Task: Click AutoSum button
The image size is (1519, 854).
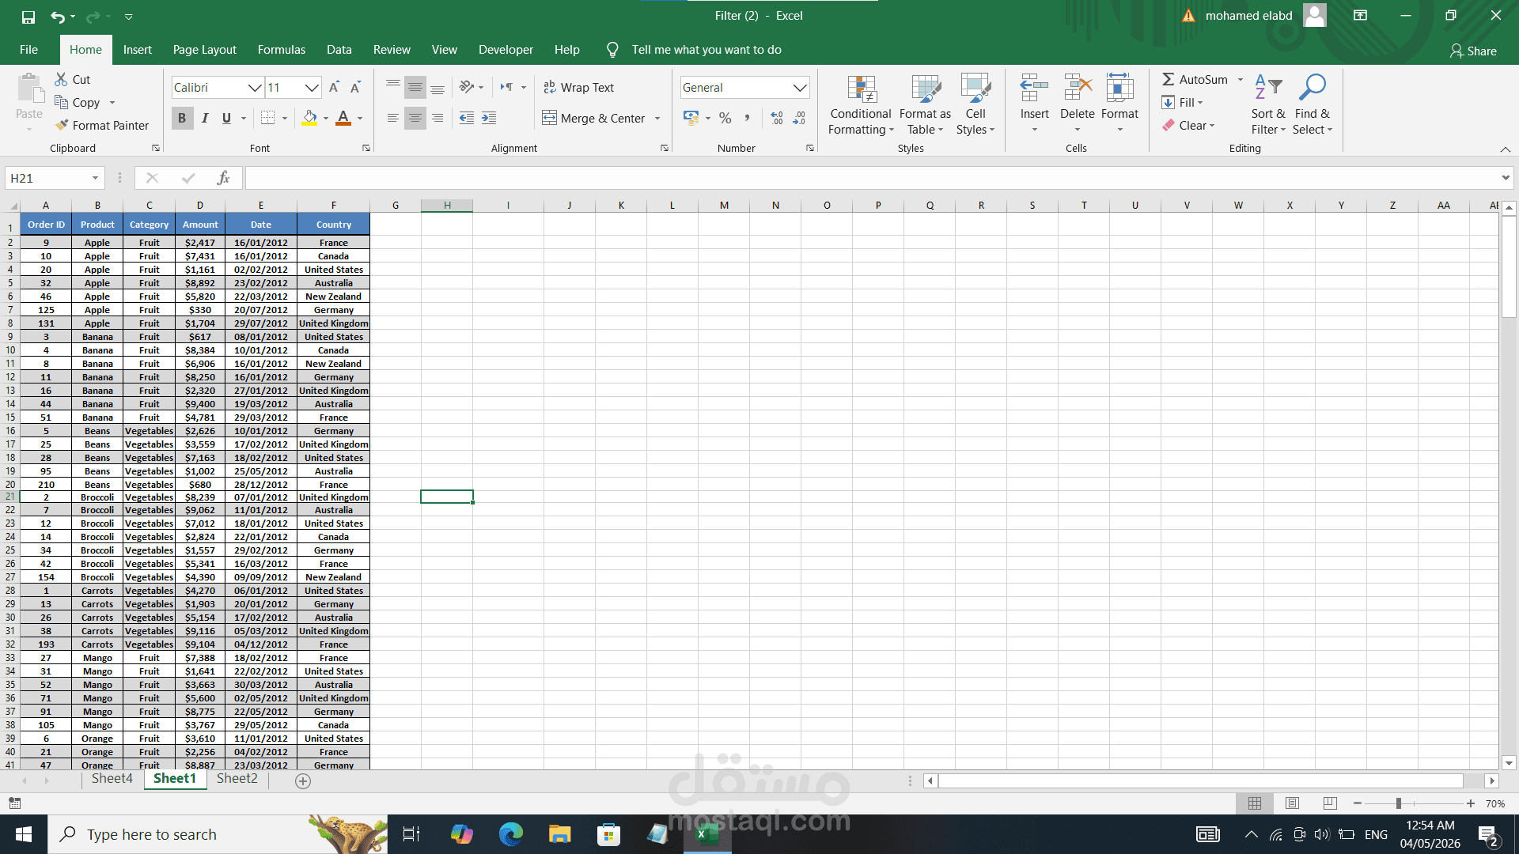Action: click(1195, 79)
